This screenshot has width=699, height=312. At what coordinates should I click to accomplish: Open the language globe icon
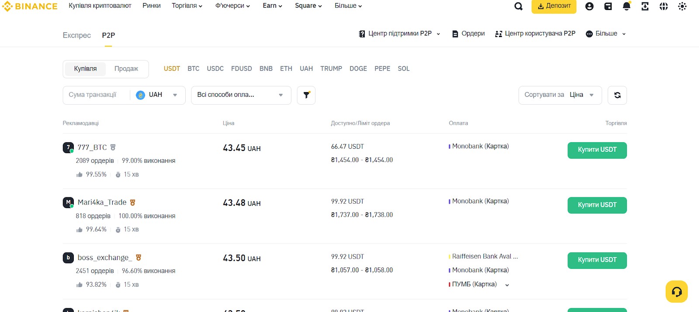(x=664, y=6)
